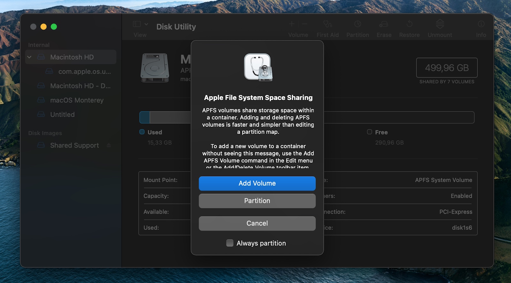Enable the Always partition checkbox
511x283 pixels.
coord(230,243)
